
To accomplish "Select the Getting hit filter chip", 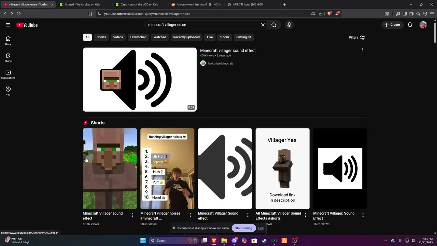I will (244, 37).
